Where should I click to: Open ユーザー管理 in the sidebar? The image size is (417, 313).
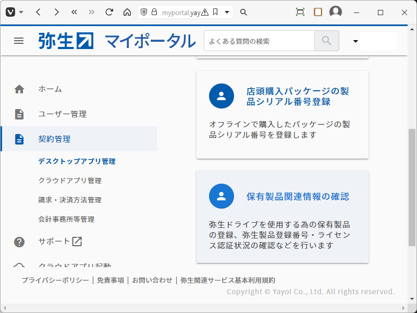coord(63,114)
